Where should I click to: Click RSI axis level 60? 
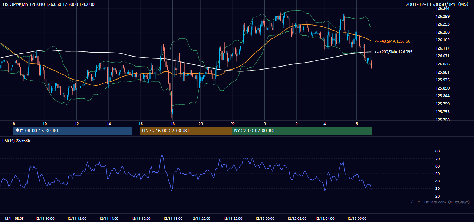[x=437, y=166]
